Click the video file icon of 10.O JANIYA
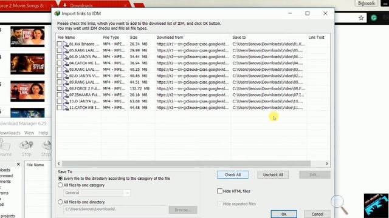 (x=66, y=101)
